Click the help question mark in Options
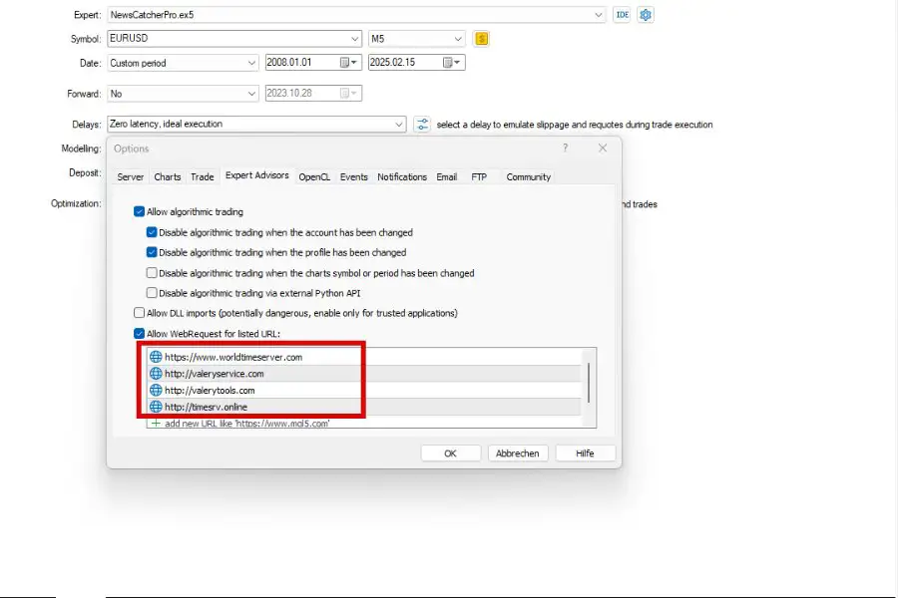 click(x=566, y=148)
